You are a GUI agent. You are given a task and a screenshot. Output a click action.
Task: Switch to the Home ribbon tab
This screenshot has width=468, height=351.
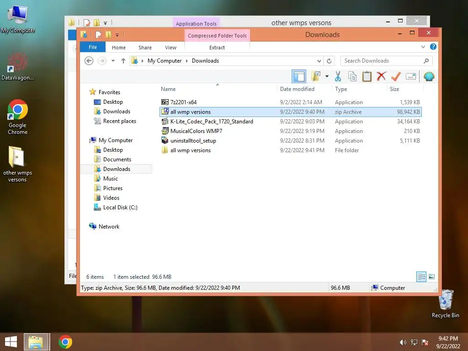(x=119, y=48)
